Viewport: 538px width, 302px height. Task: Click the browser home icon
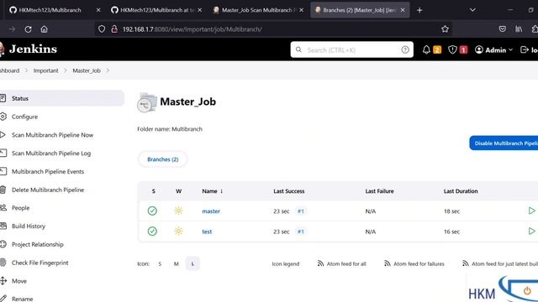[44, 29]
